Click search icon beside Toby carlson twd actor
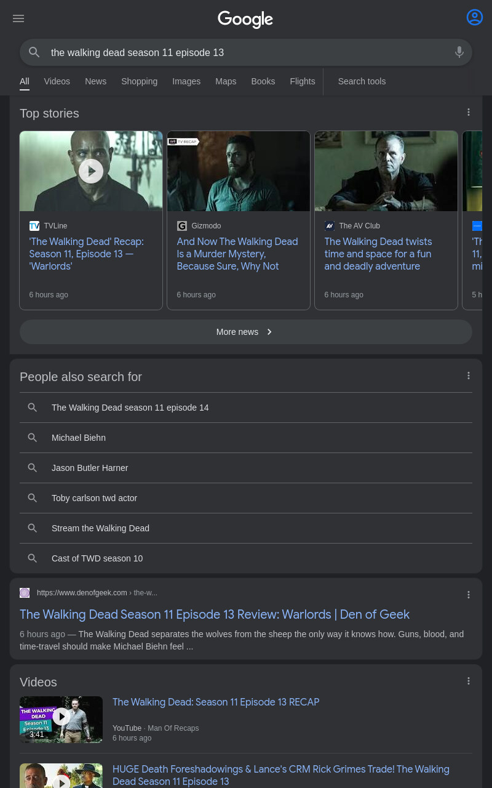The height and width of the screenshot is (788, 492). tap(33, 498)
